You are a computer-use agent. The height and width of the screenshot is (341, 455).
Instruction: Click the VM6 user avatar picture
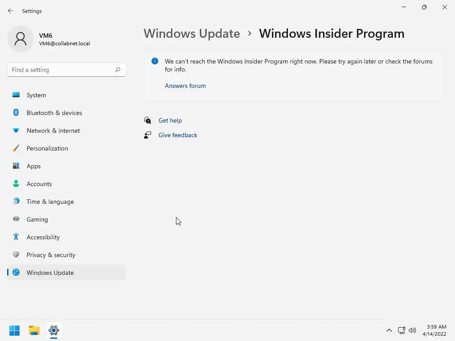tap(20, 39)
